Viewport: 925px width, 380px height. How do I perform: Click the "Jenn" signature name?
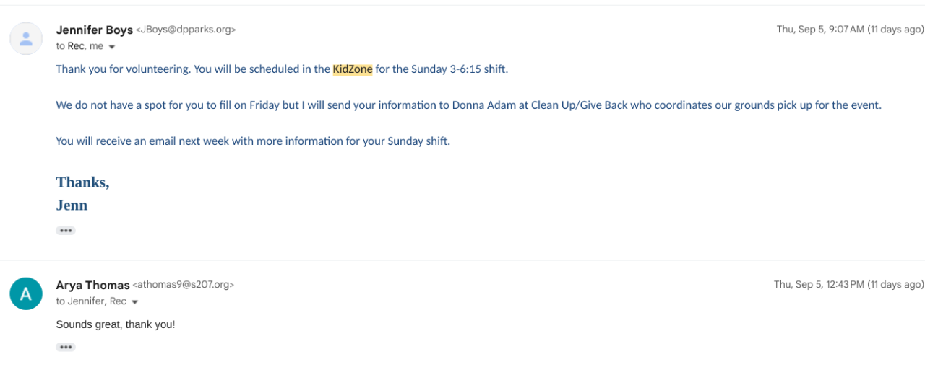pos(72,206)
